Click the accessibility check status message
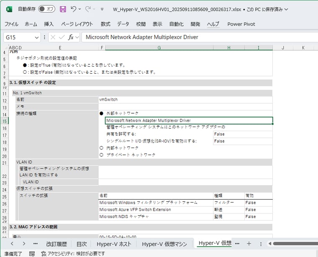Screen dimensions: 318x257 tap(73, 254)
